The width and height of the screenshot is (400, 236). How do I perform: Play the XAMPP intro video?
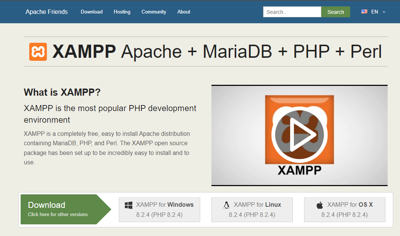pyautogui.click(x=299, y=135)
